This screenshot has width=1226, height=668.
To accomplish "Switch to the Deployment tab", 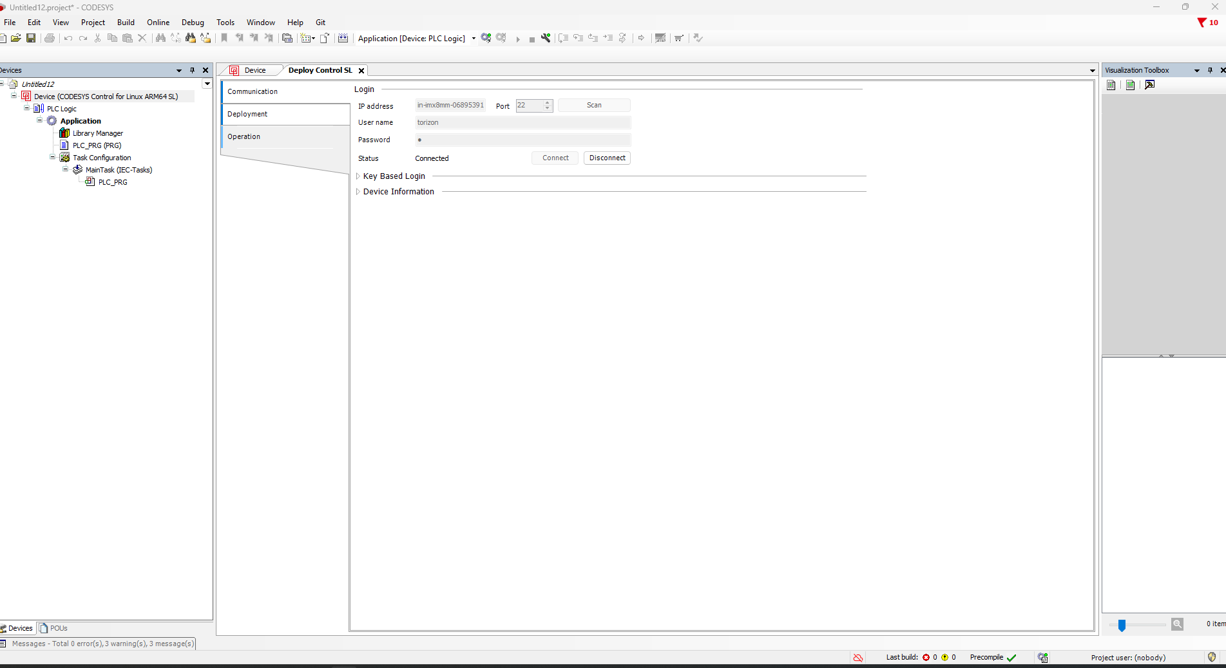I will click(x=247, y=114).
